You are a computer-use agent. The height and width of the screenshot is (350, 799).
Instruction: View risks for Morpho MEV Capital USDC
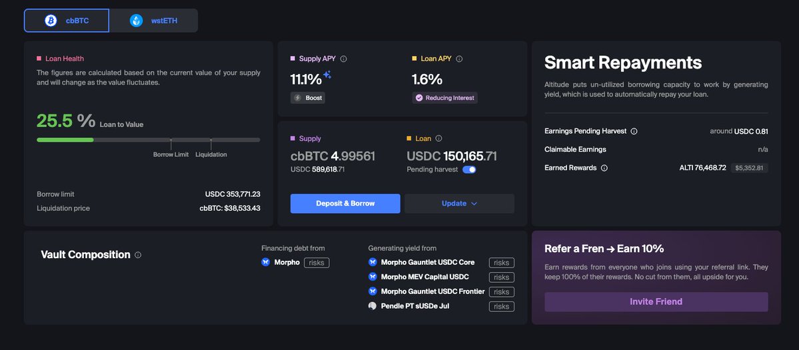pyautogui.click(x=501, y=277)
